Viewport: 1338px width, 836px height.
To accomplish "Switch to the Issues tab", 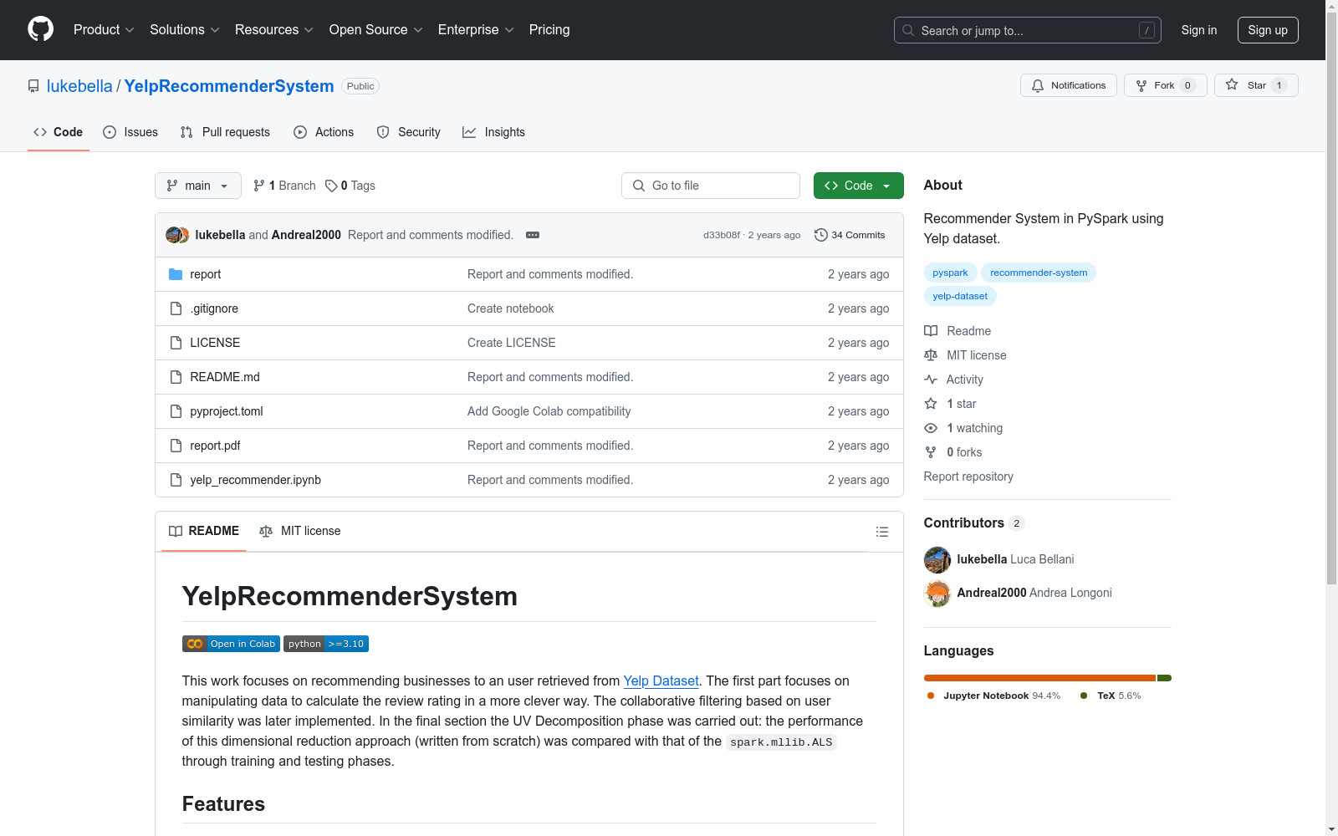I will coord(130,132).
